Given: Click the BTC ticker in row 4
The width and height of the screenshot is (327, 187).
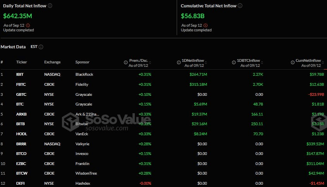Looking at the screenshot, I should pyautogui.click(x=20, y=104).
